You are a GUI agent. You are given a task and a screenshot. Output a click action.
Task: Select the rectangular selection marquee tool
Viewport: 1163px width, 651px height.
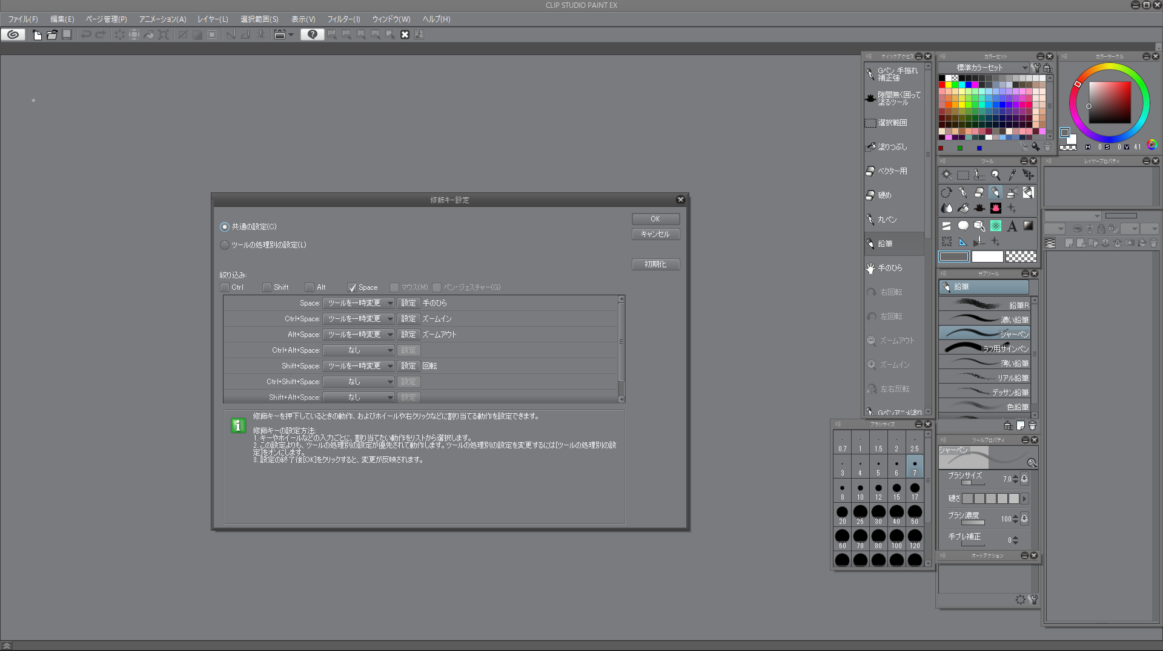tap(963, 175)
